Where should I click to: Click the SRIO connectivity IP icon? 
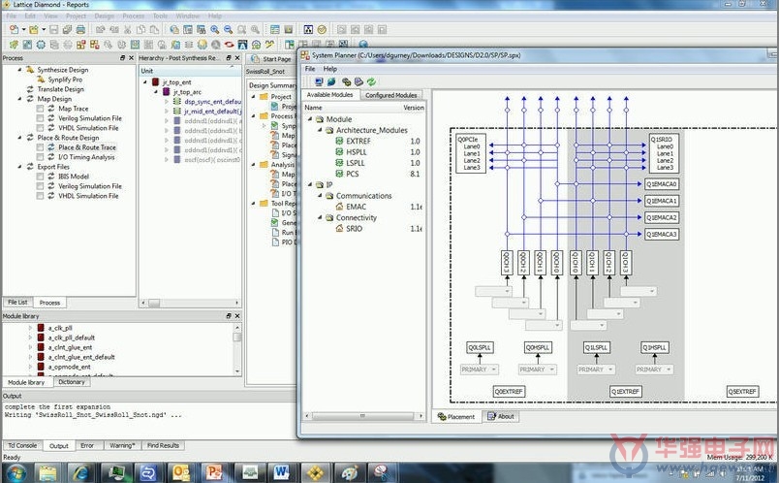340,228
